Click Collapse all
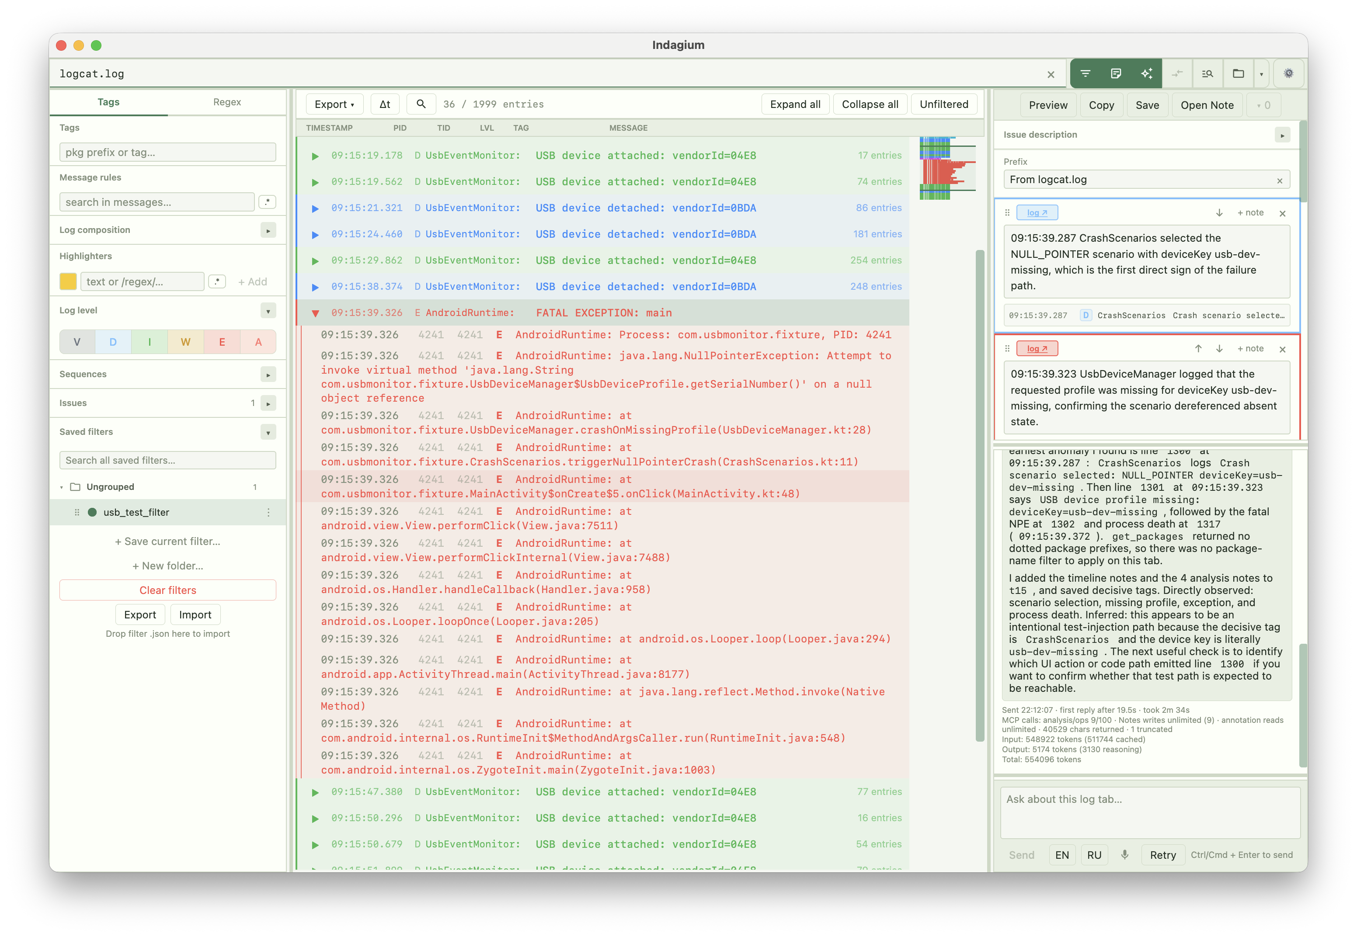Viewport: 1357px width, 937px height. click(870, 104)
